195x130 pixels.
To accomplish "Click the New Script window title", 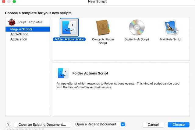I will click(97, 2).
